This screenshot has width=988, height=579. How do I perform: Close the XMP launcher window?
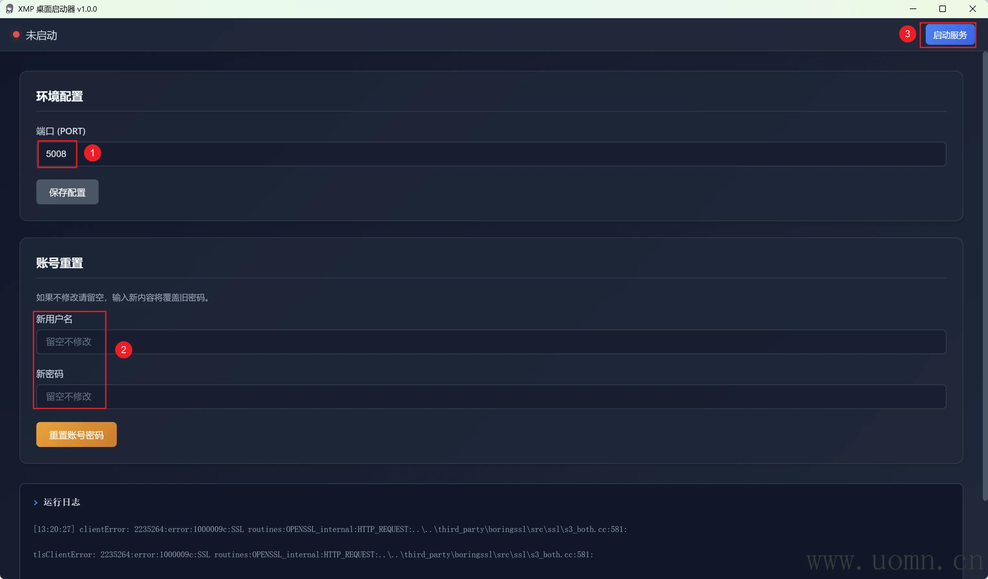pyautogui.click(x=973, y=9)
